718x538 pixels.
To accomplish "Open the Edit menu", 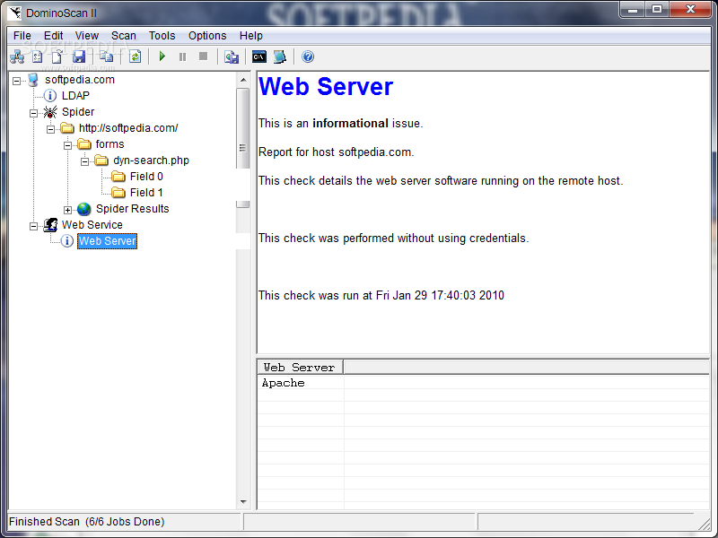I will pos(53,36).
